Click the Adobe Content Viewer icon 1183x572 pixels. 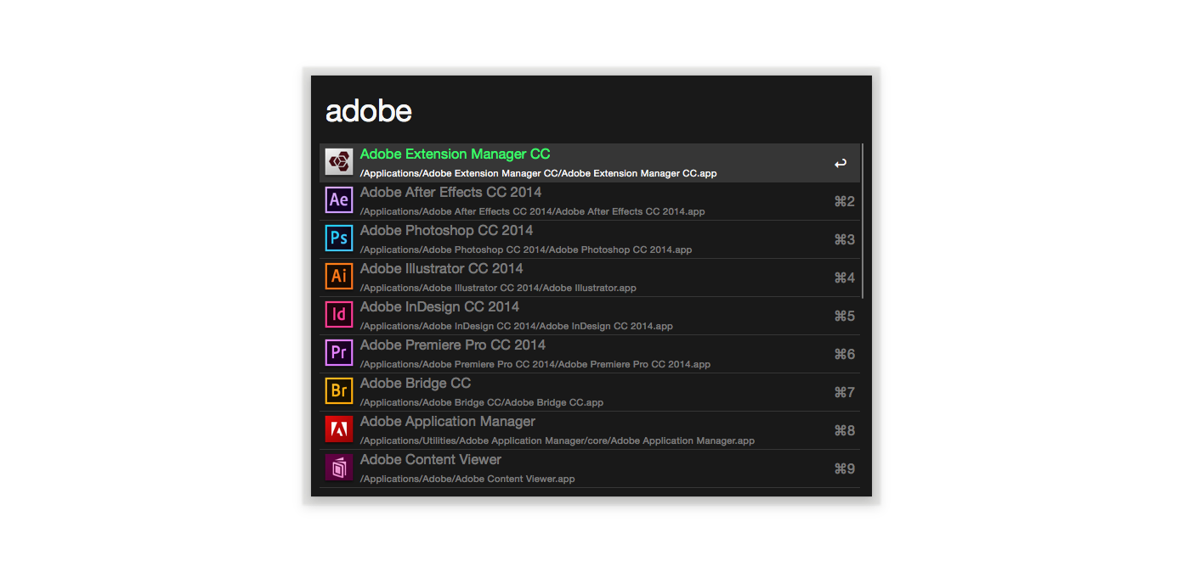coord(339,468)
